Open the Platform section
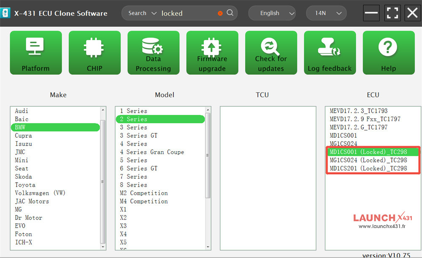The height and width of the screenshot is (258, 422). [x=36, y=52]
